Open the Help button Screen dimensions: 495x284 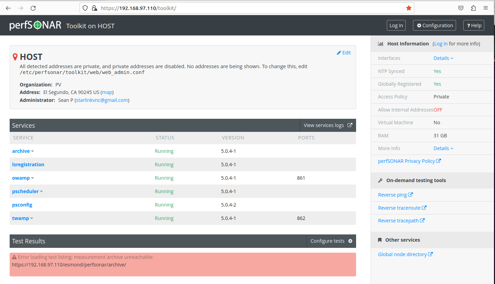point(474,25)
